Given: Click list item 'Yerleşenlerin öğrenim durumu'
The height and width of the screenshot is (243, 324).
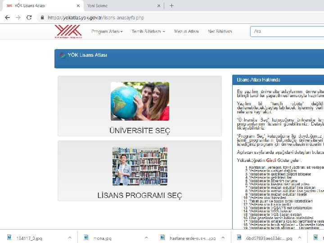Looking at the screenshot, I should [x=273, y=181].
